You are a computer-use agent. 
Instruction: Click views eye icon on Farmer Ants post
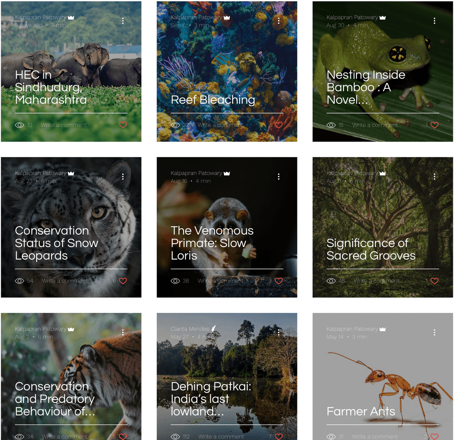331,437
